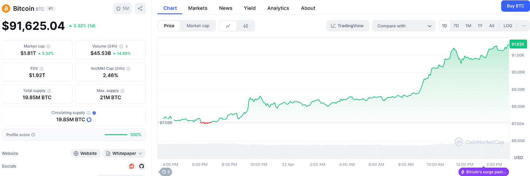The image size is (530, 176).
Task: Open info icon beside Total supply
Action: 49,91
